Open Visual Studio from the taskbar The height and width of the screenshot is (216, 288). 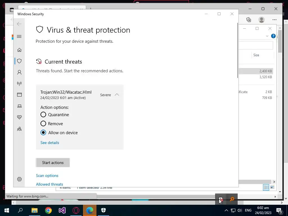(x=62, y=210)
